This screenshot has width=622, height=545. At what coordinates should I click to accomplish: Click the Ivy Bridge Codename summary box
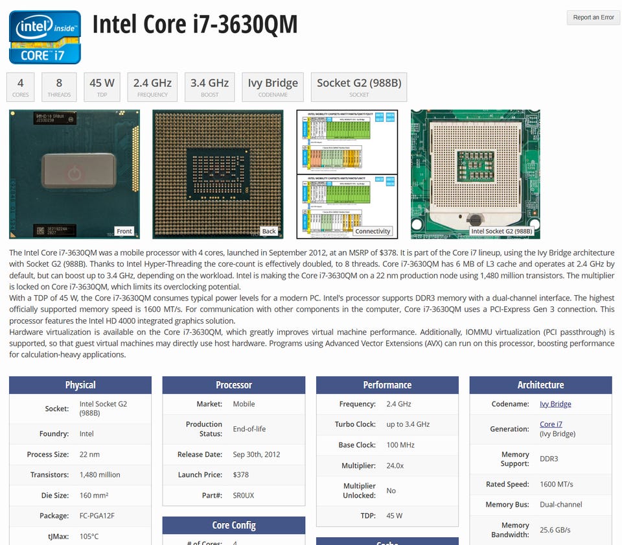[x=273, y=87]
